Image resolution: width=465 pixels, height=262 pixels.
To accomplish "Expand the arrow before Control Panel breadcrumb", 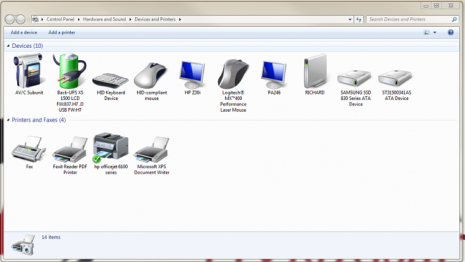I will (42, 19).
